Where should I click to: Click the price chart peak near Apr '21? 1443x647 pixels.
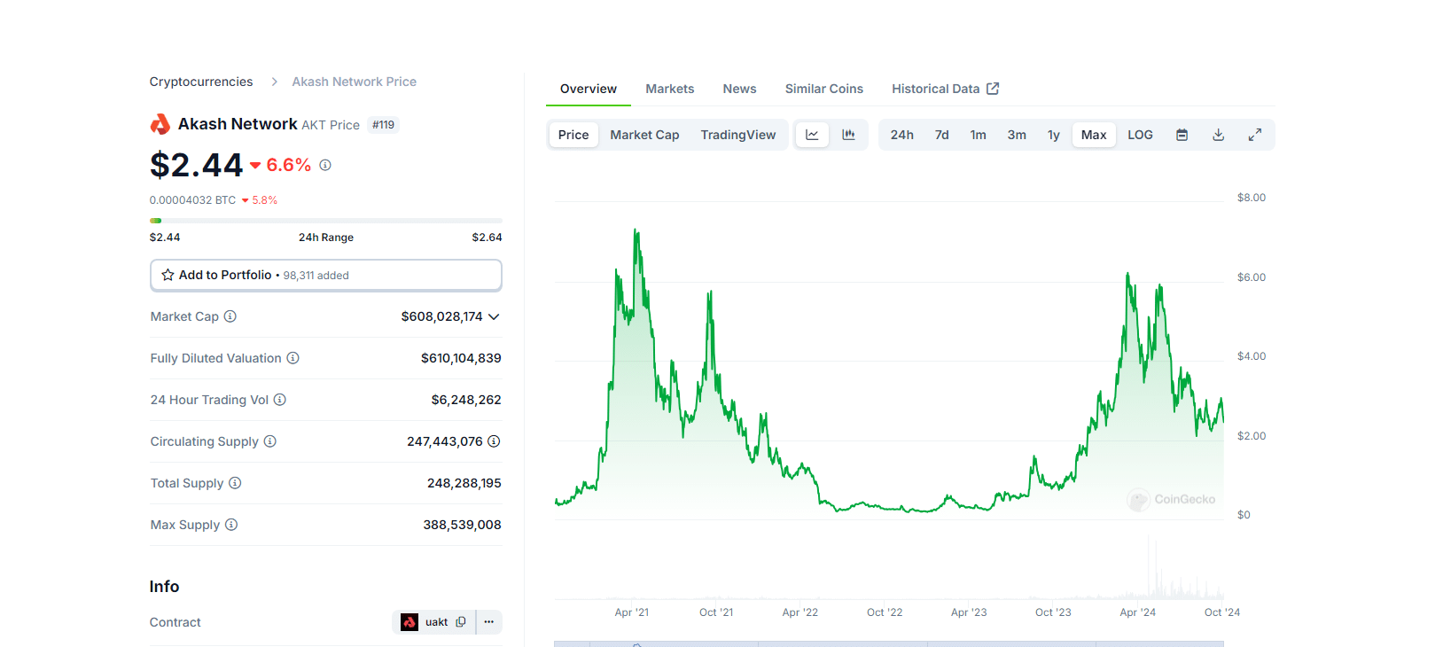(x=636, y=231)
